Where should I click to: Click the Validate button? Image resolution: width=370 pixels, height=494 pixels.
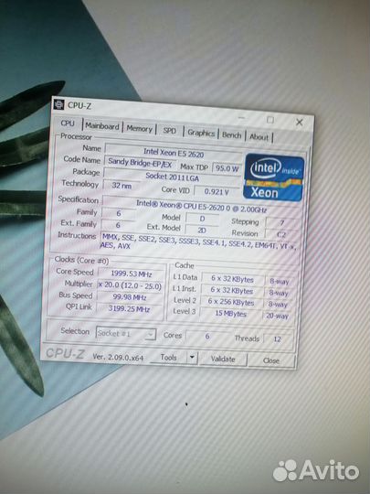click(x=223, y=360)
